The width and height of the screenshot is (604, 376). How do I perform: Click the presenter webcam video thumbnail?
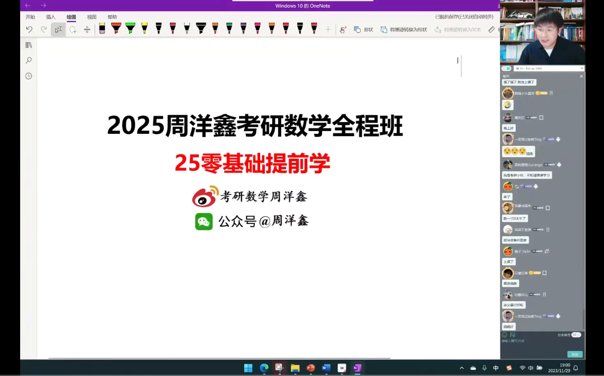(543, 32)
